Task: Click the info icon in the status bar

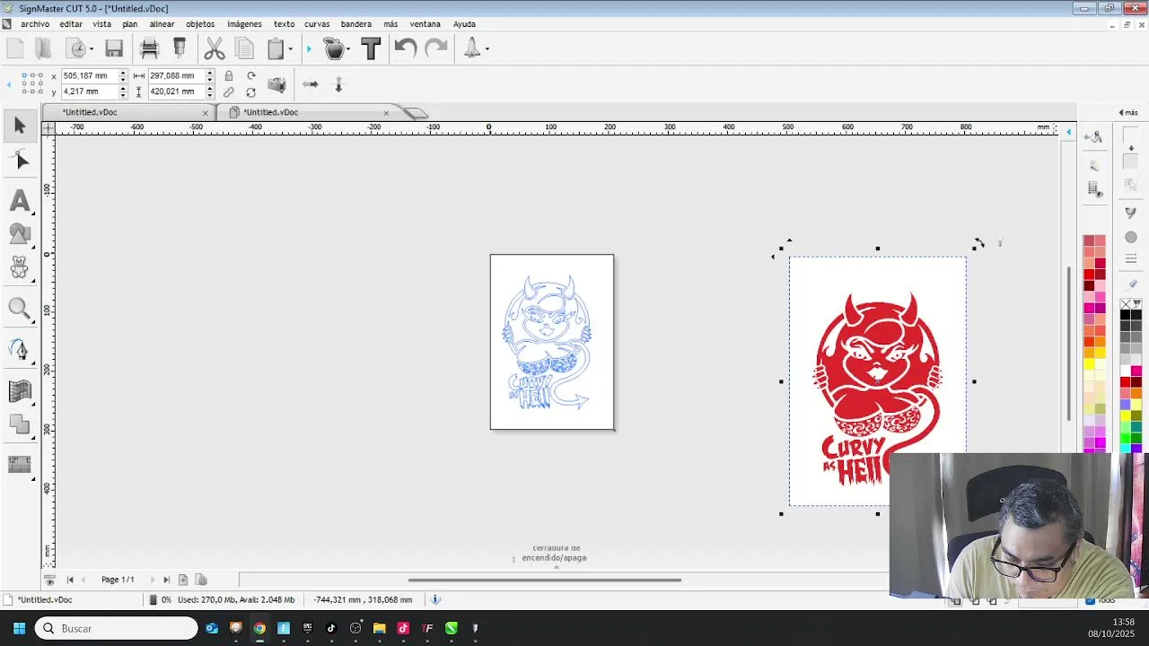Action: click(436, 599)
